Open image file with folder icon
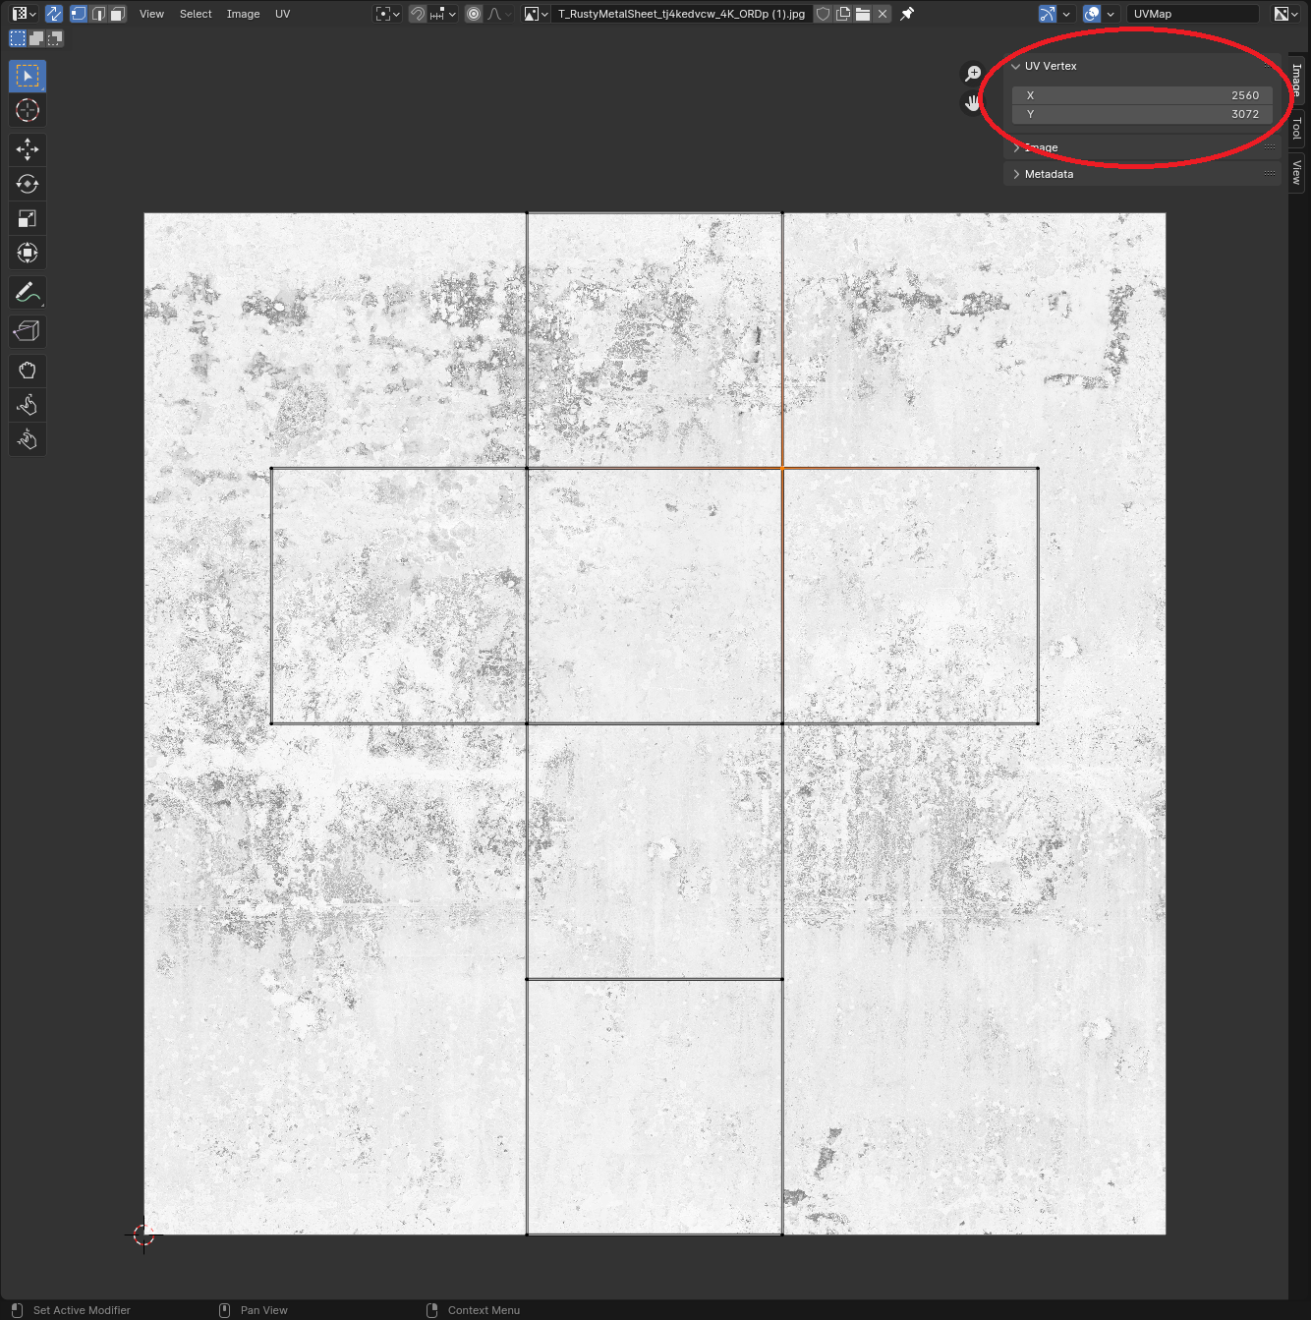Viewport: 1311px width, 1320px height. (863, 14)
